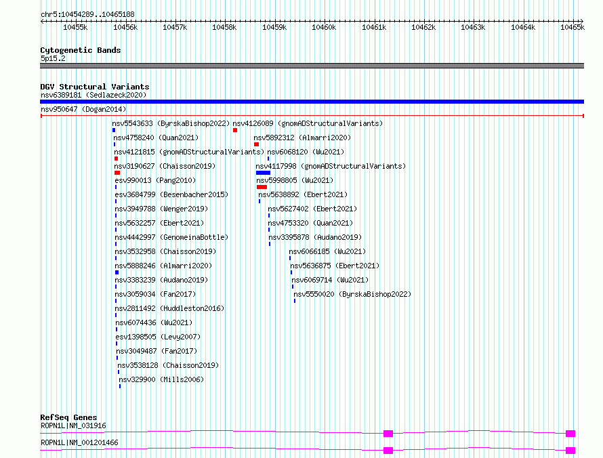Select the first magenta exon of ROPN1L NM_031916

click(x=388, y=434)
